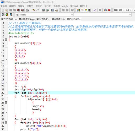135x131 pixels.
Task: Click the Save file toolbar icon
Action: click(x=11, y=10)
